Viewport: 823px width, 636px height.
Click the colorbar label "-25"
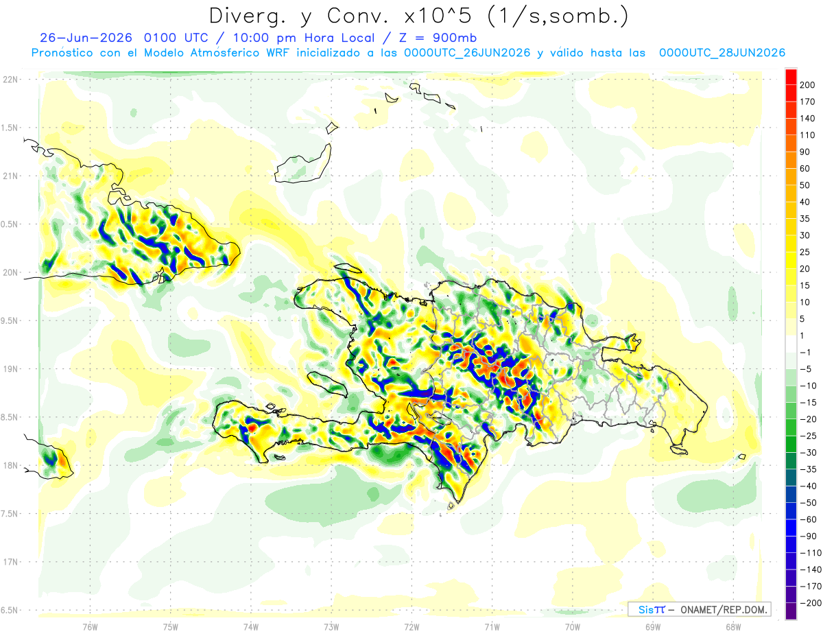[808, 436]
